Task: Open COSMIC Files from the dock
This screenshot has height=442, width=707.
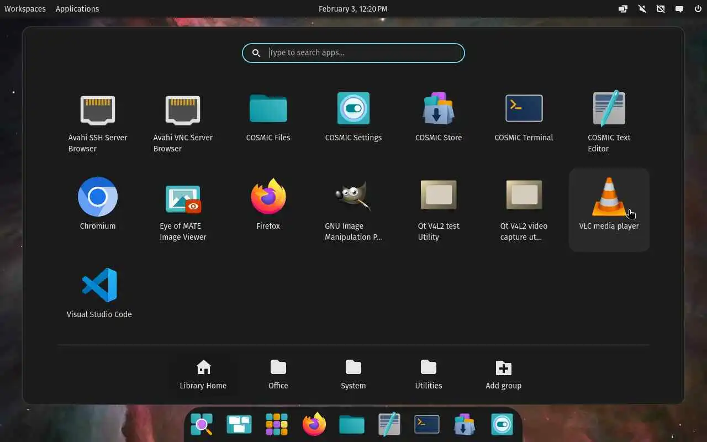Action: tap(352, 424)
